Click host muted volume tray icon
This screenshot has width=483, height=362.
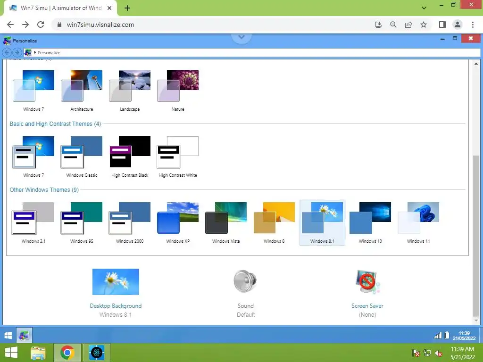(x=439, y=353)
